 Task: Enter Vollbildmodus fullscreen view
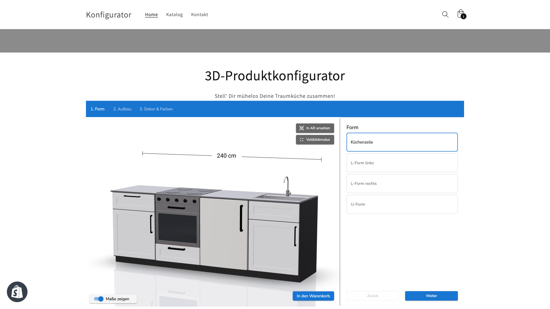click(x=315, y=140)
